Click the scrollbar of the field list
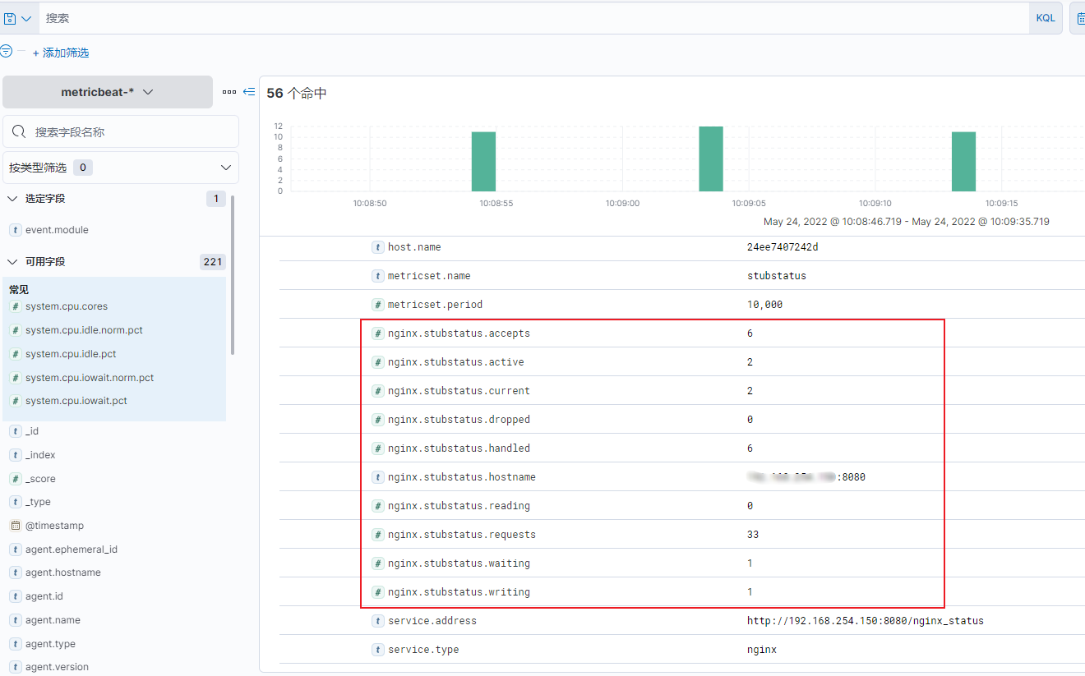The width and height of the screenshot is (1085, 676). [x=233, y=275]
